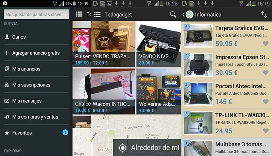Favorite the Tarjeta Gráfica listing with heart
The image size is (272, 156).
click(x=266, y=43)
